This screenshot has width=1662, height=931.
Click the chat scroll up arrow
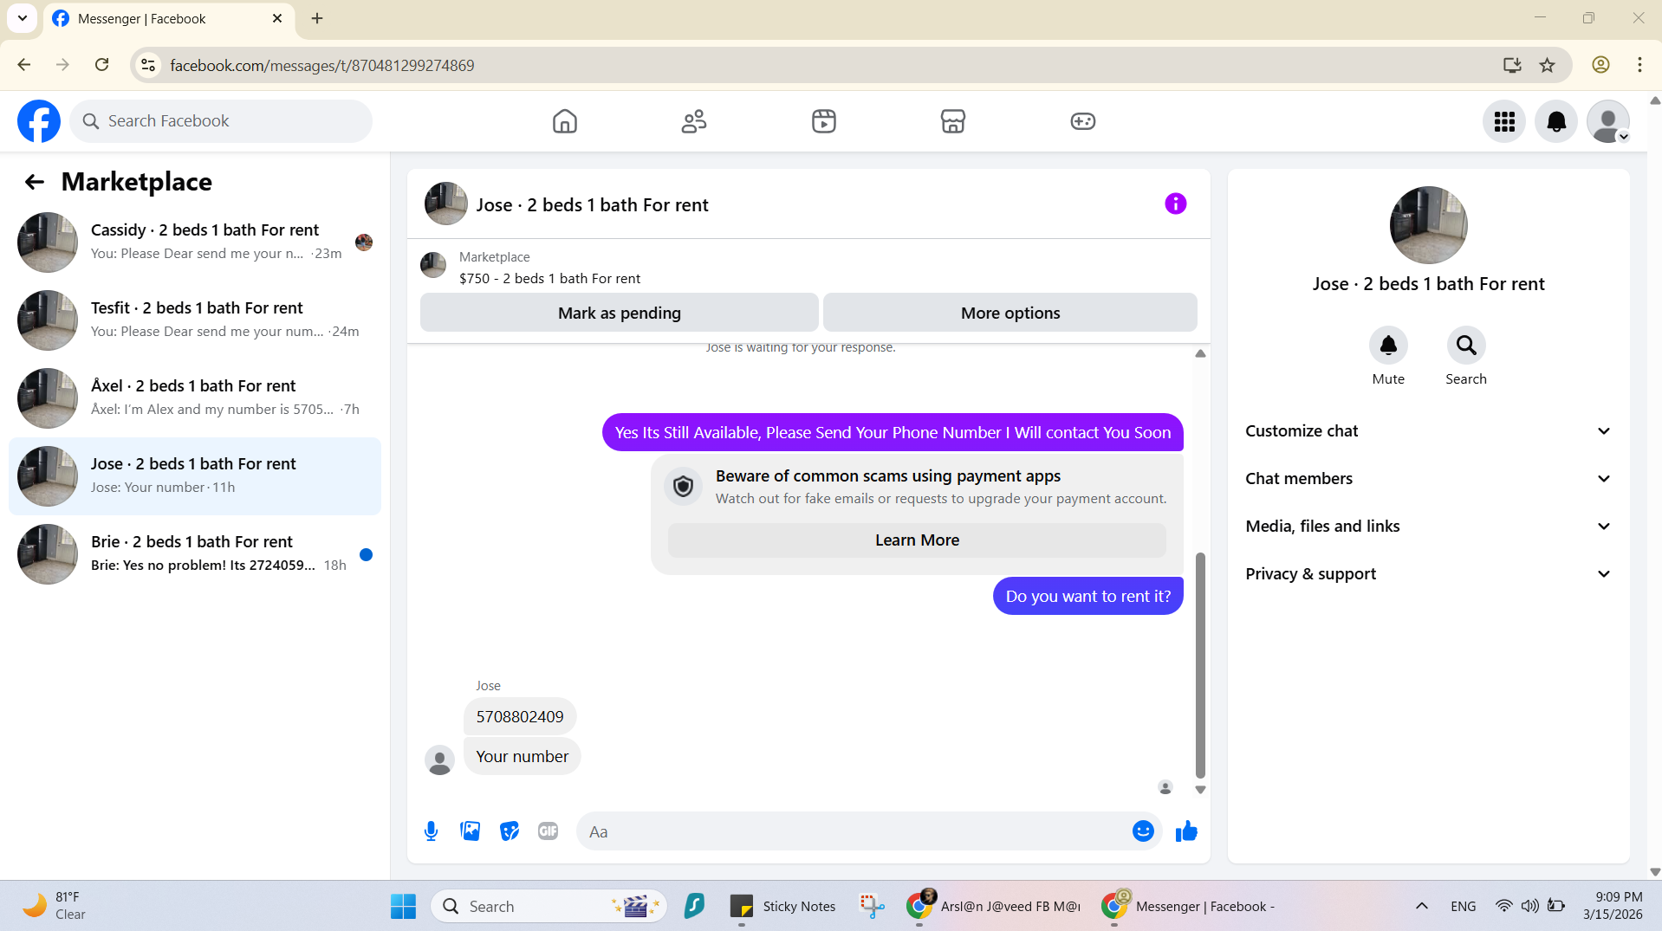coord(1200,353)
